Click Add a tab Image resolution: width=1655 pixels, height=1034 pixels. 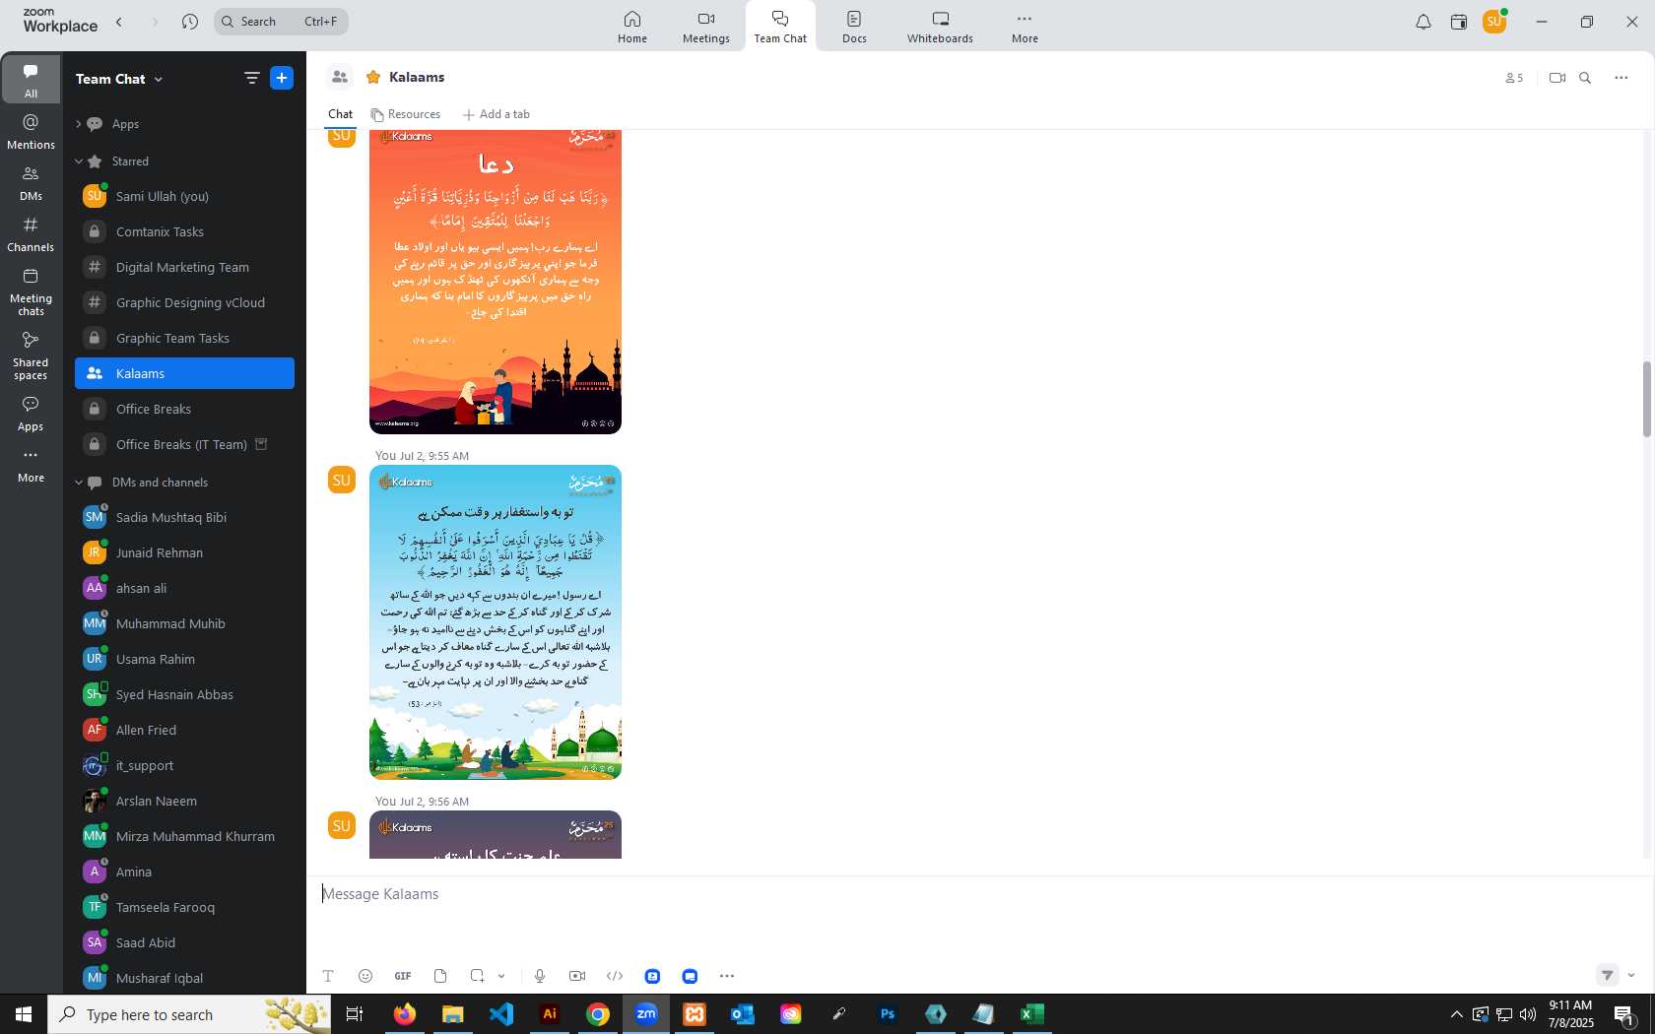[496, 114]
